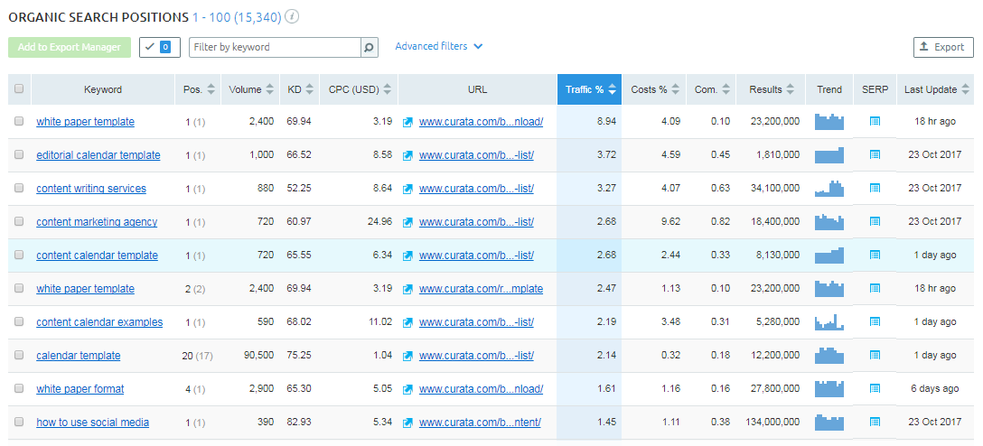This screenshot has width=983, height=446.
Task: Open SERP snapshot for content writing services
Action: click(x=875, y=188)
